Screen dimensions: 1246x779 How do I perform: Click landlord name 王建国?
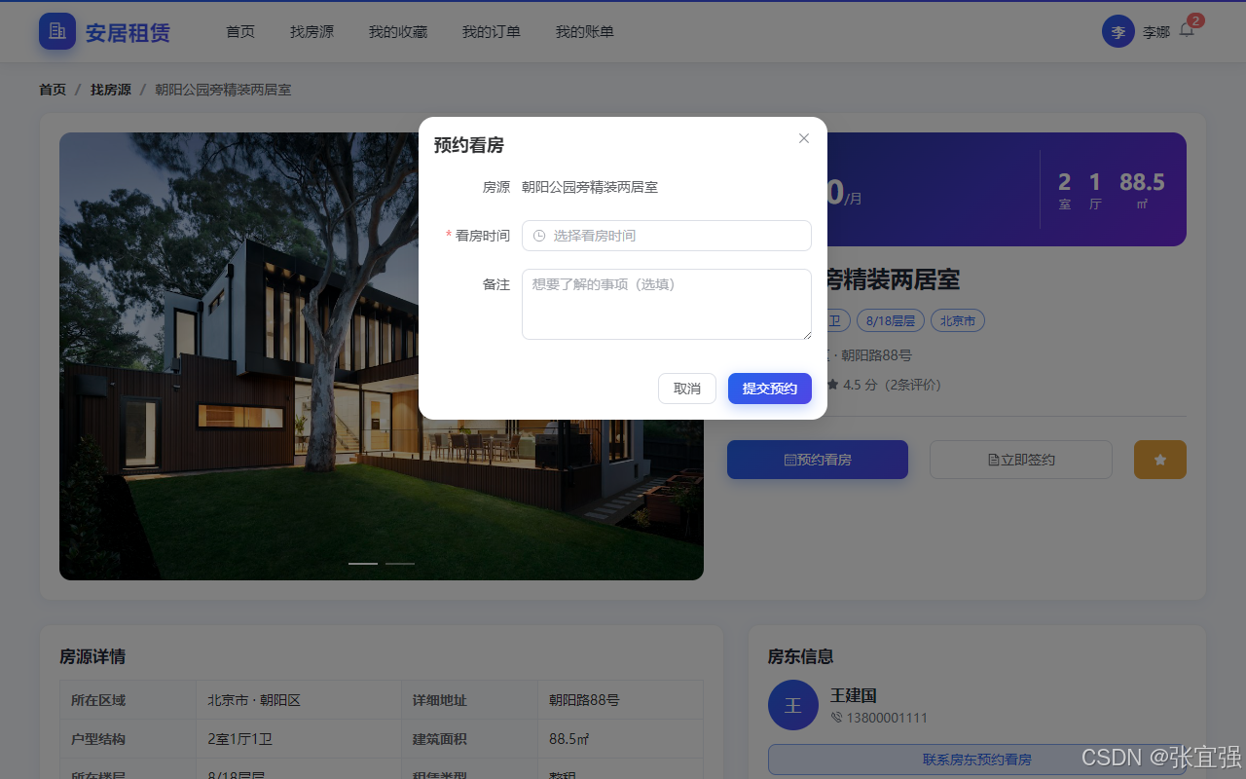coord(854,695)
